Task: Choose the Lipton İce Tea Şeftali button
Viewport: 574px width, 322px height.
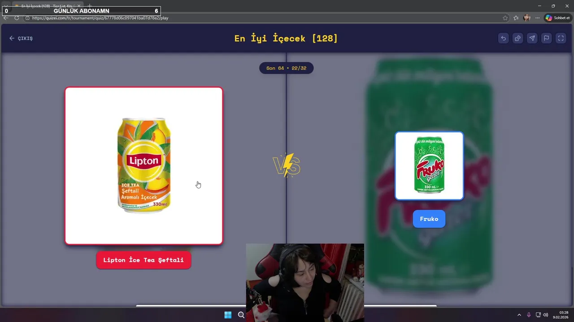Action: pos(143,260)
